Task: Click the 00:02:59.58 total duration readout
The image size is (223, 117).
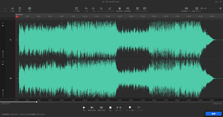Action: point(217,104)
